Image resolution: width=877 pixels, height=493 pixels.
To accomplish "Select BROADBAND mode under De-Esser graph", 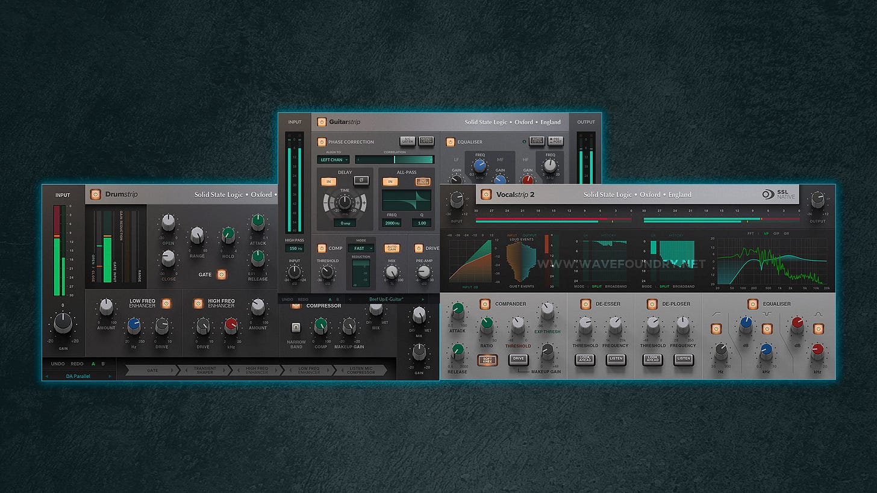I will tap(617, 287).
